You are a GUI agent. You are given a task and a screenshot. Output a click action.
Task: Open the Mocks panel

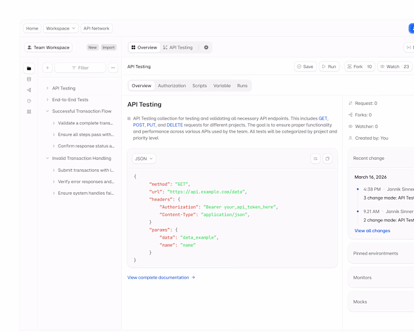pyautogui.click(x=381, y=302)
